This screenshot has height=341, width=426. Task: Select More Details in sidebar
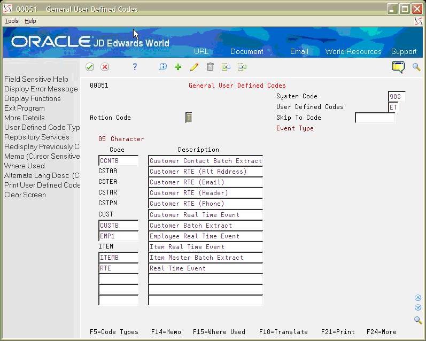pos(25,118)
